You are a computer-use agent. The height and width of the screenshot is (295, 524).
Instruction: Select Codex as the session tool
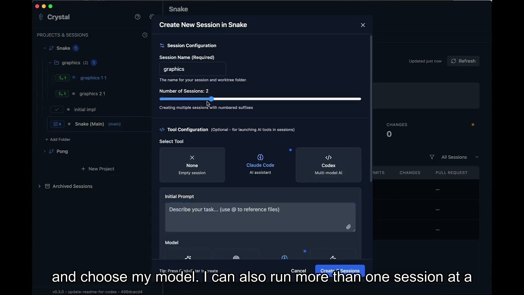[328, 164]
